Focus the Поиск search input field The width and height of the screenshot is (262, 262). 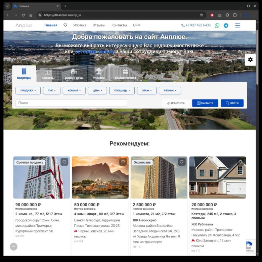tap(71, 103)
